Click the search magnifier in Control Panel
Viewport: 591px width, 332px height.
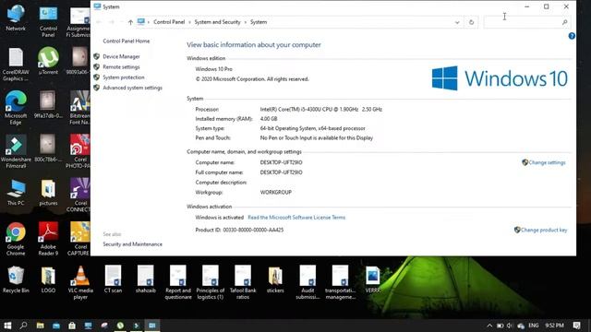564,22
